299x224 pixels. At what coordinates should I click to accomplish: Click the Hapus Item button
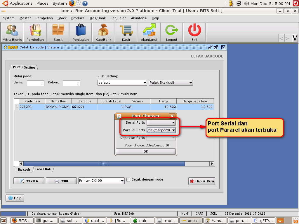pyautogui.click(x=202, y=181)
